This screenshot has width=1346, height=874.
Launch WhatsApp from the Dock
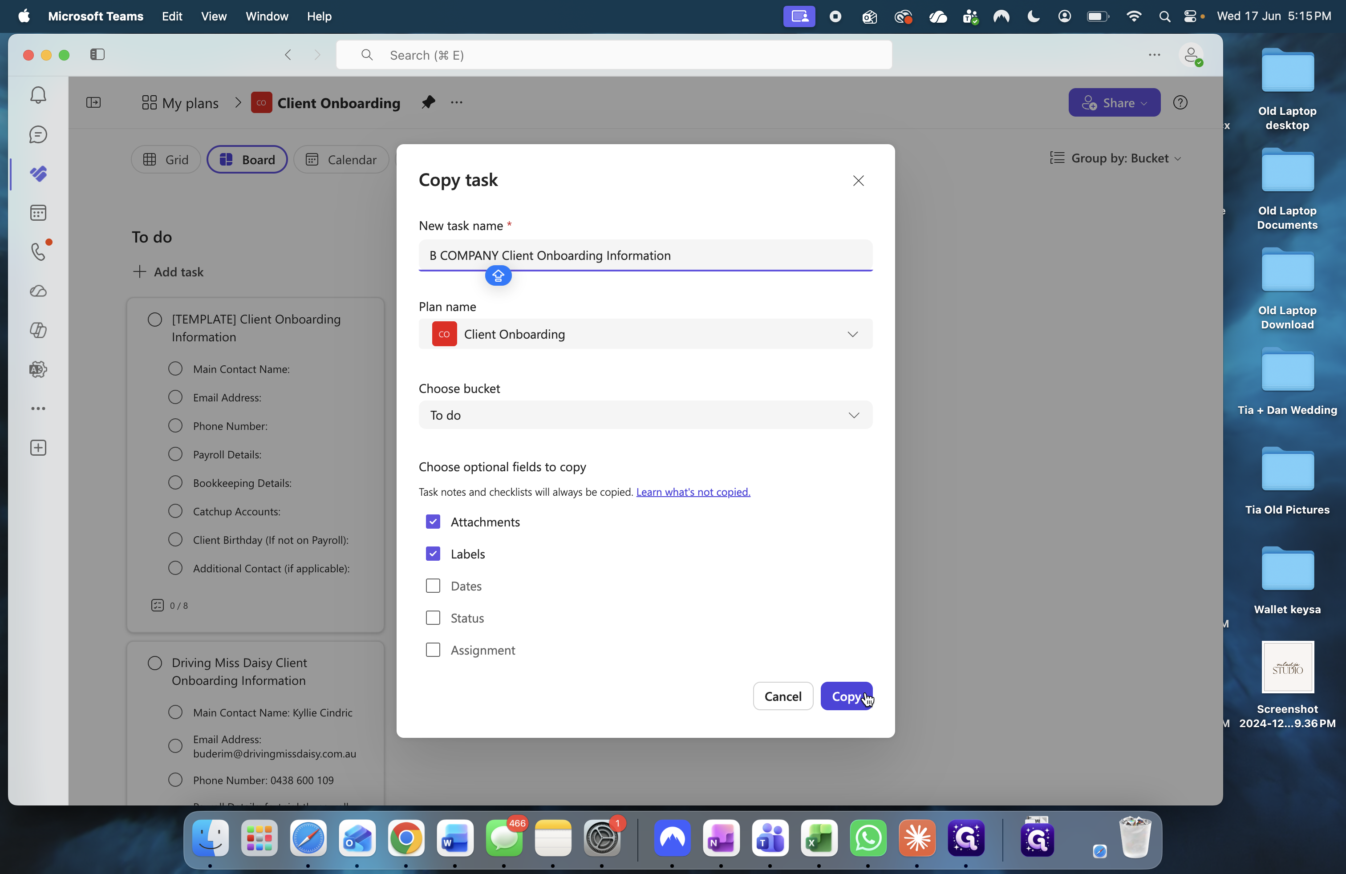point(868,838)
